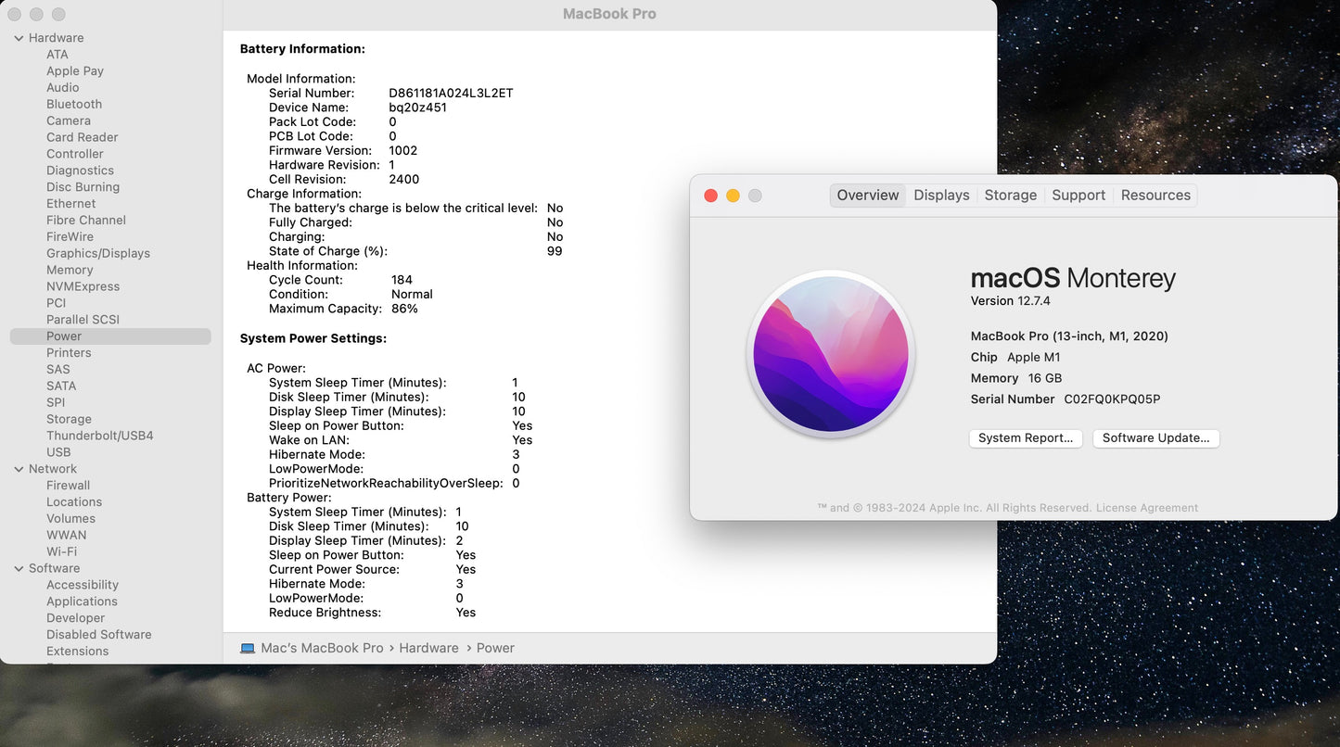Go to the Resources tab
The image size is (1340, 747).
click(1155, 196)
